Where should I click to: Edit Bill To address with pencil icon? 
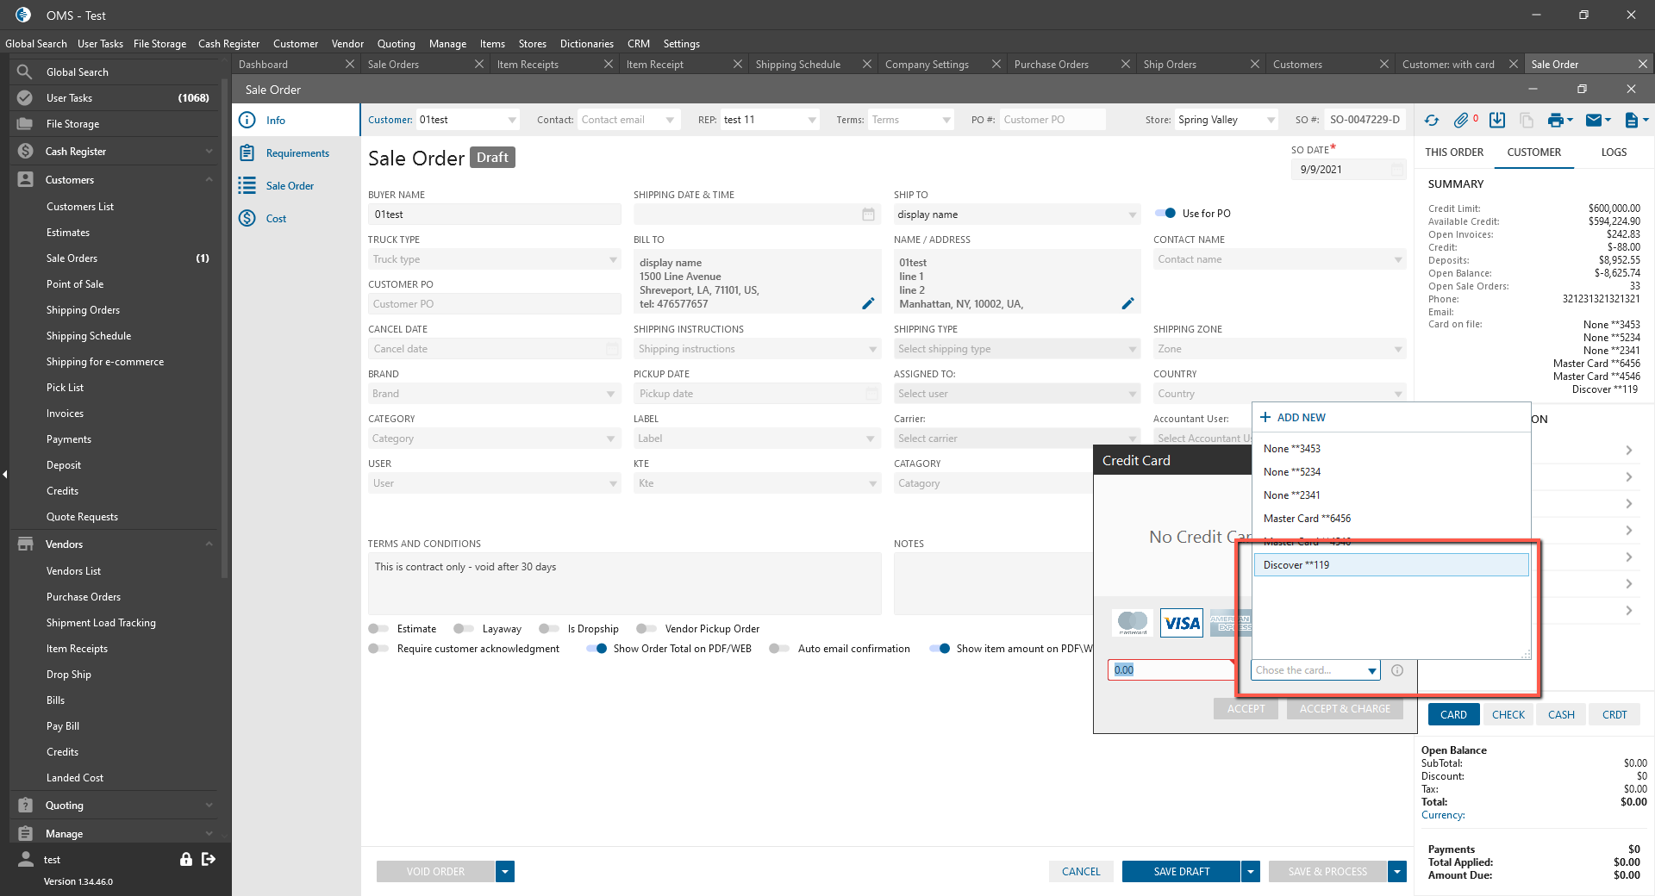tap(868, 303)
